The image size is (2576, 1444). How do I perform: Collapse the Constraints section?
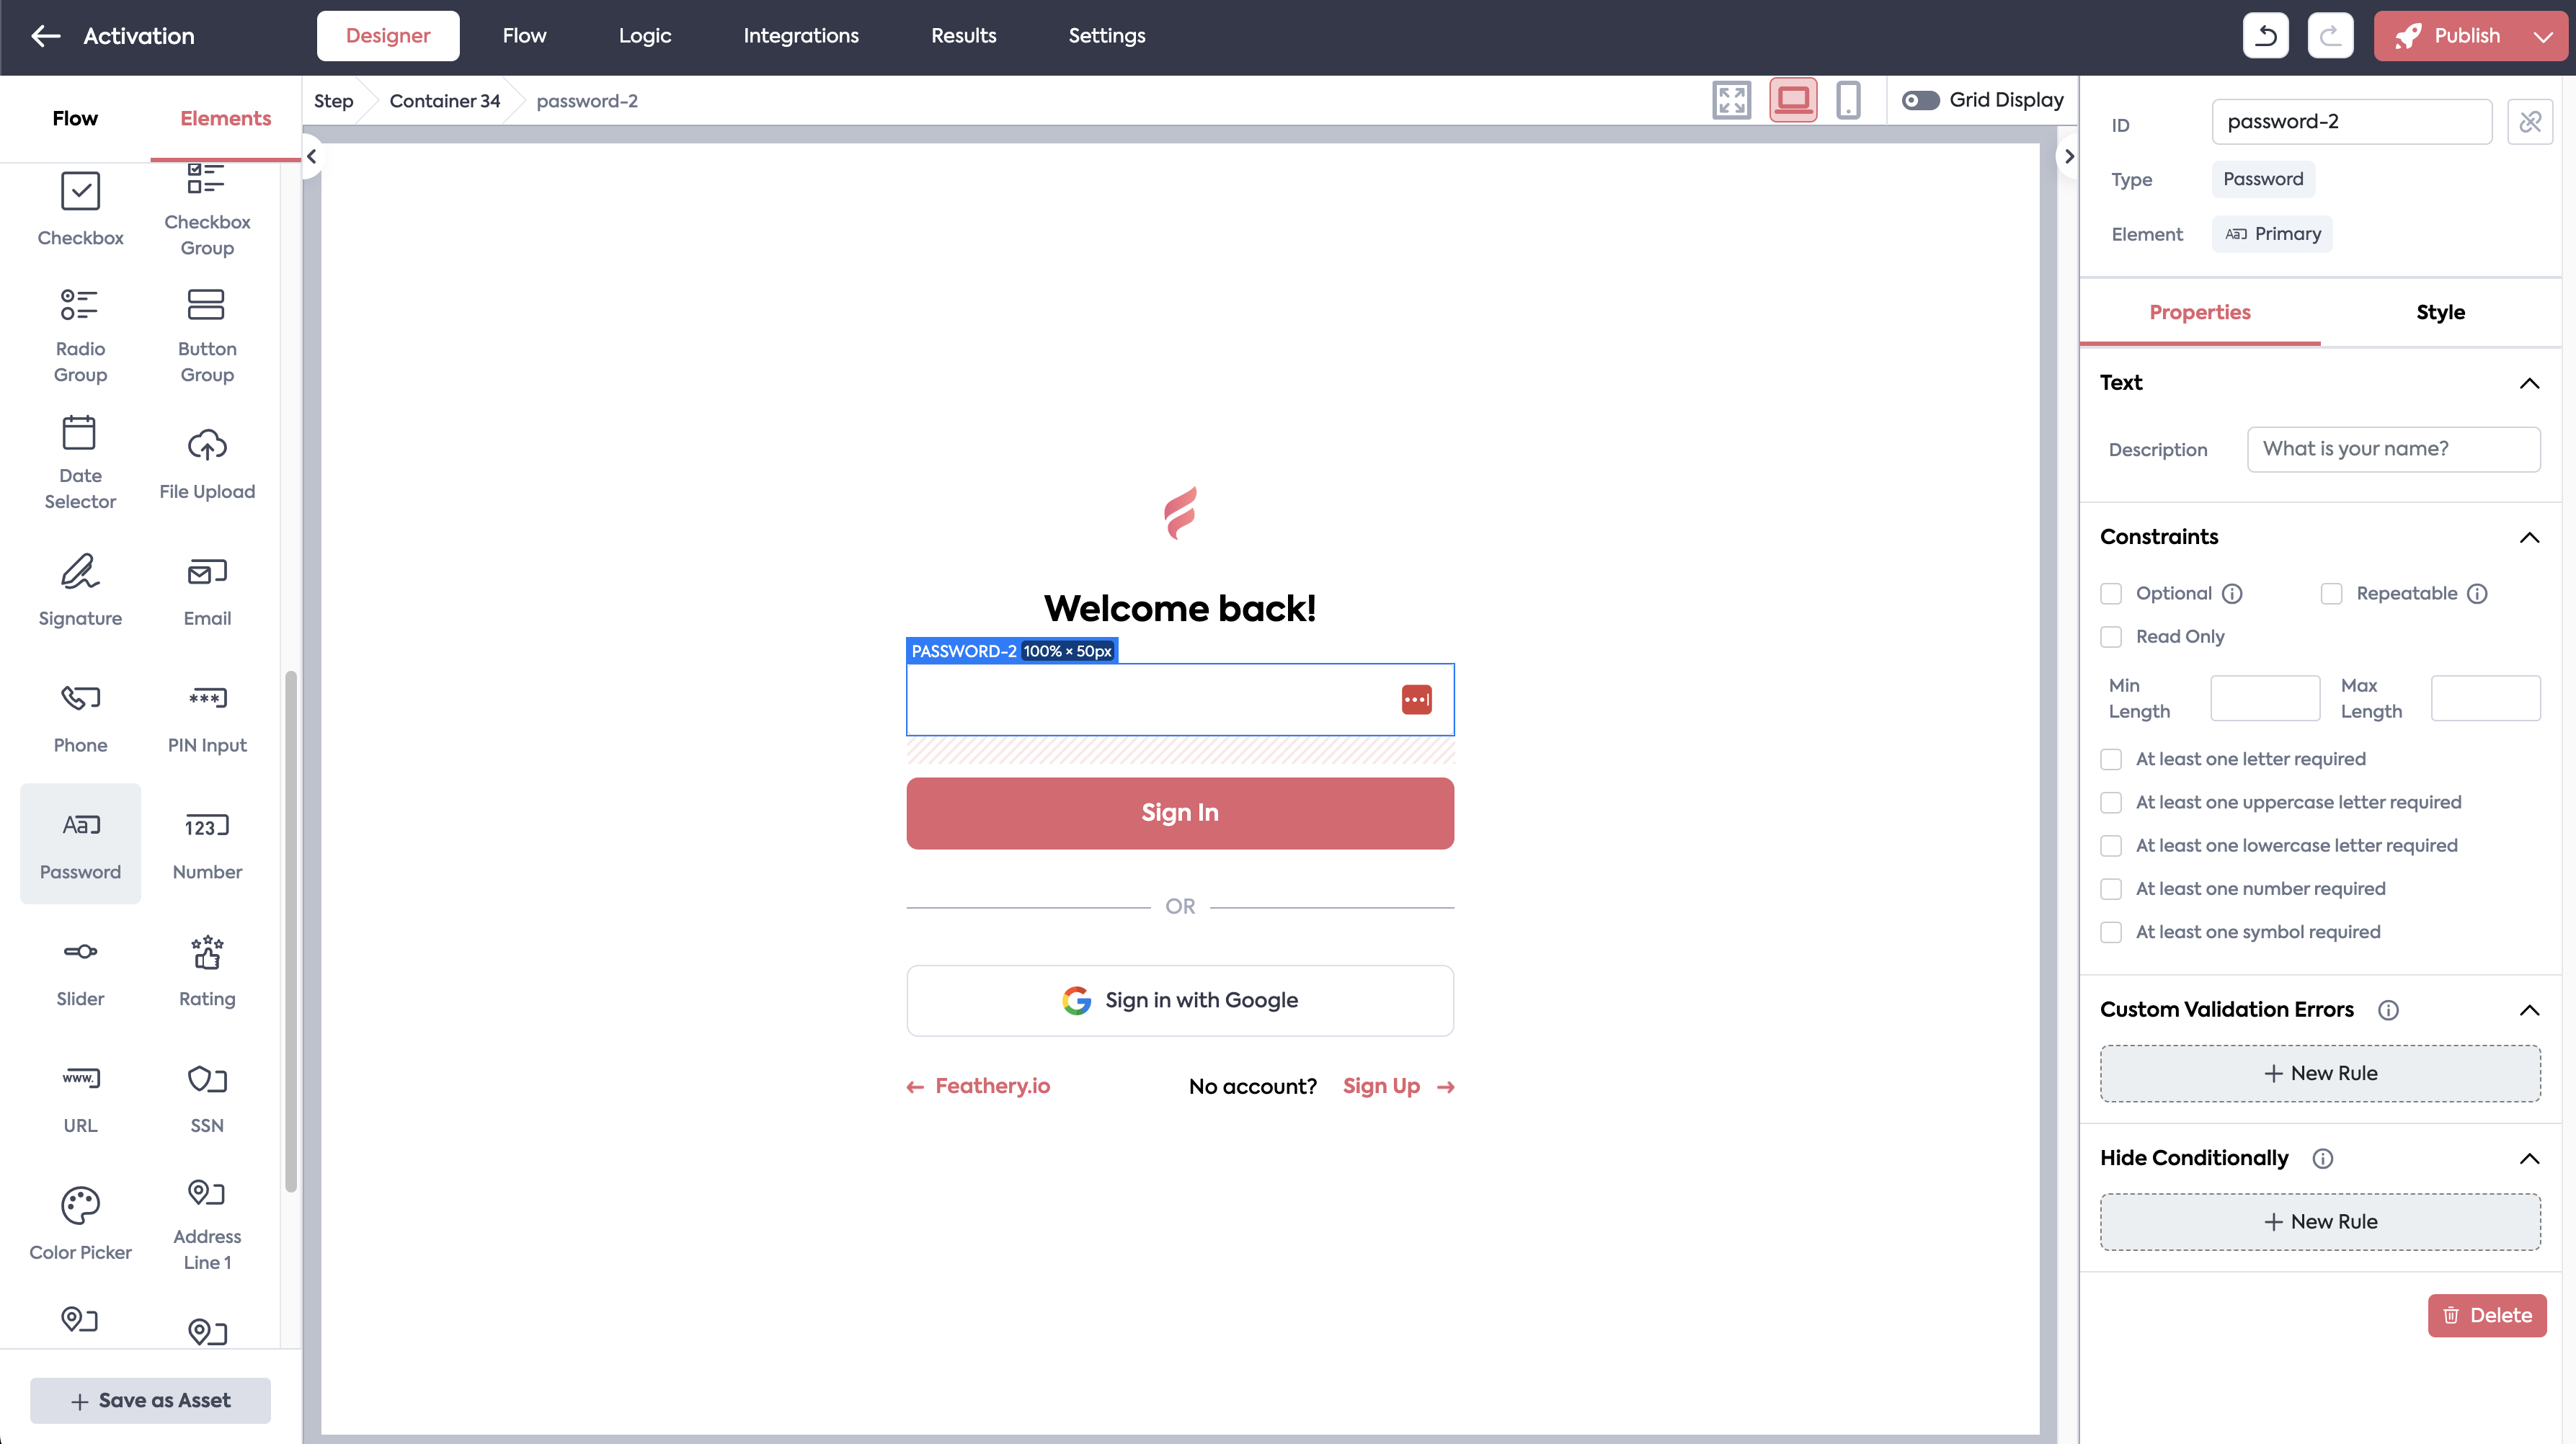coord(2529,537)
